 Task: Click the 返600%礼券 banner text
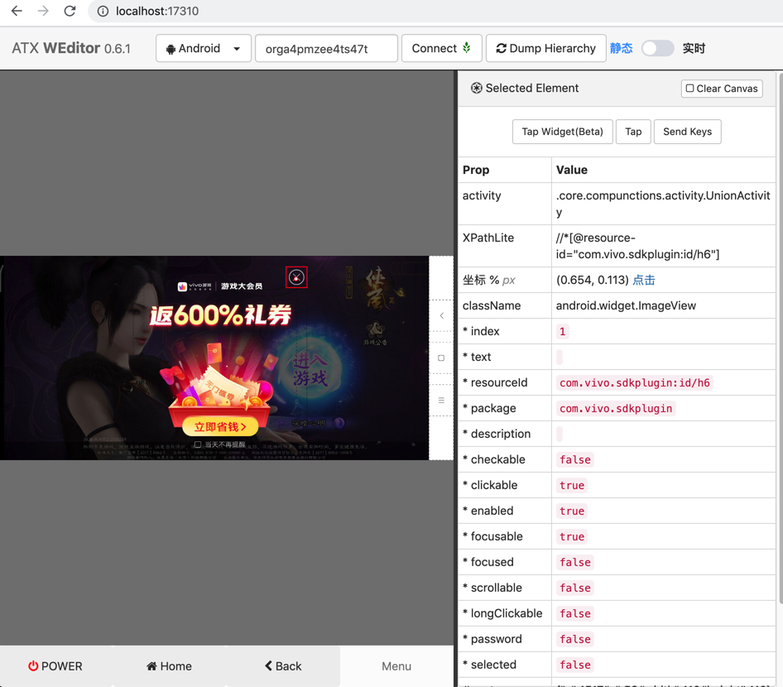click(220, 315)
